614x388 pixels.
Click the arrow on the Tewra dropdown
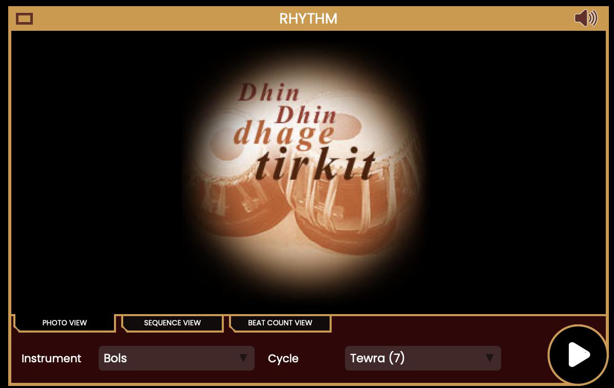click(489, 358)
